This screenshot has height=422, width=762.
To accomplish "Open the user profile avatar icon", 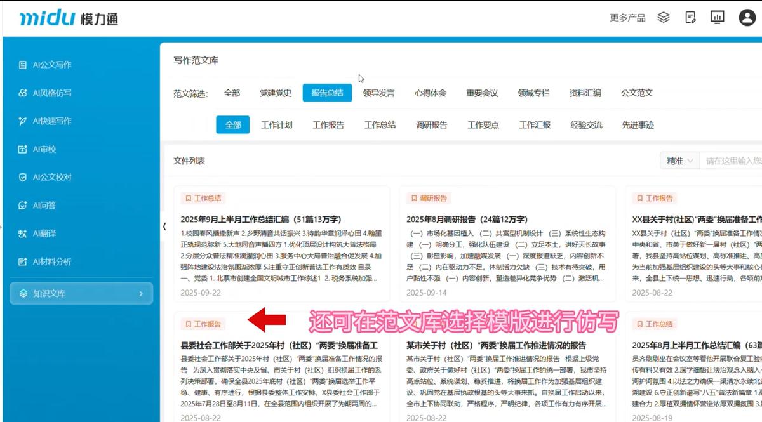I will point(747,18).
